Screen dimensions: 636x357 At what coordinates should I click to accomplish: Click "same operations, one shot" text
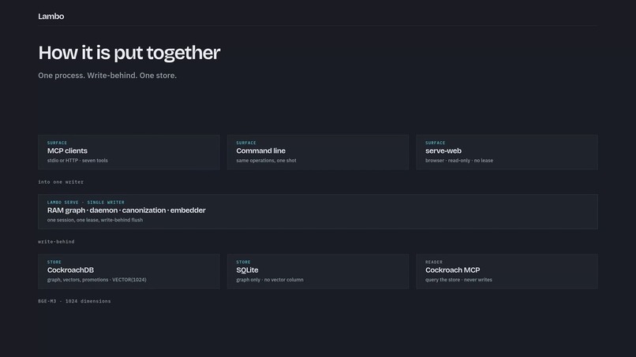pyautogui.click(x=266, y=161)
